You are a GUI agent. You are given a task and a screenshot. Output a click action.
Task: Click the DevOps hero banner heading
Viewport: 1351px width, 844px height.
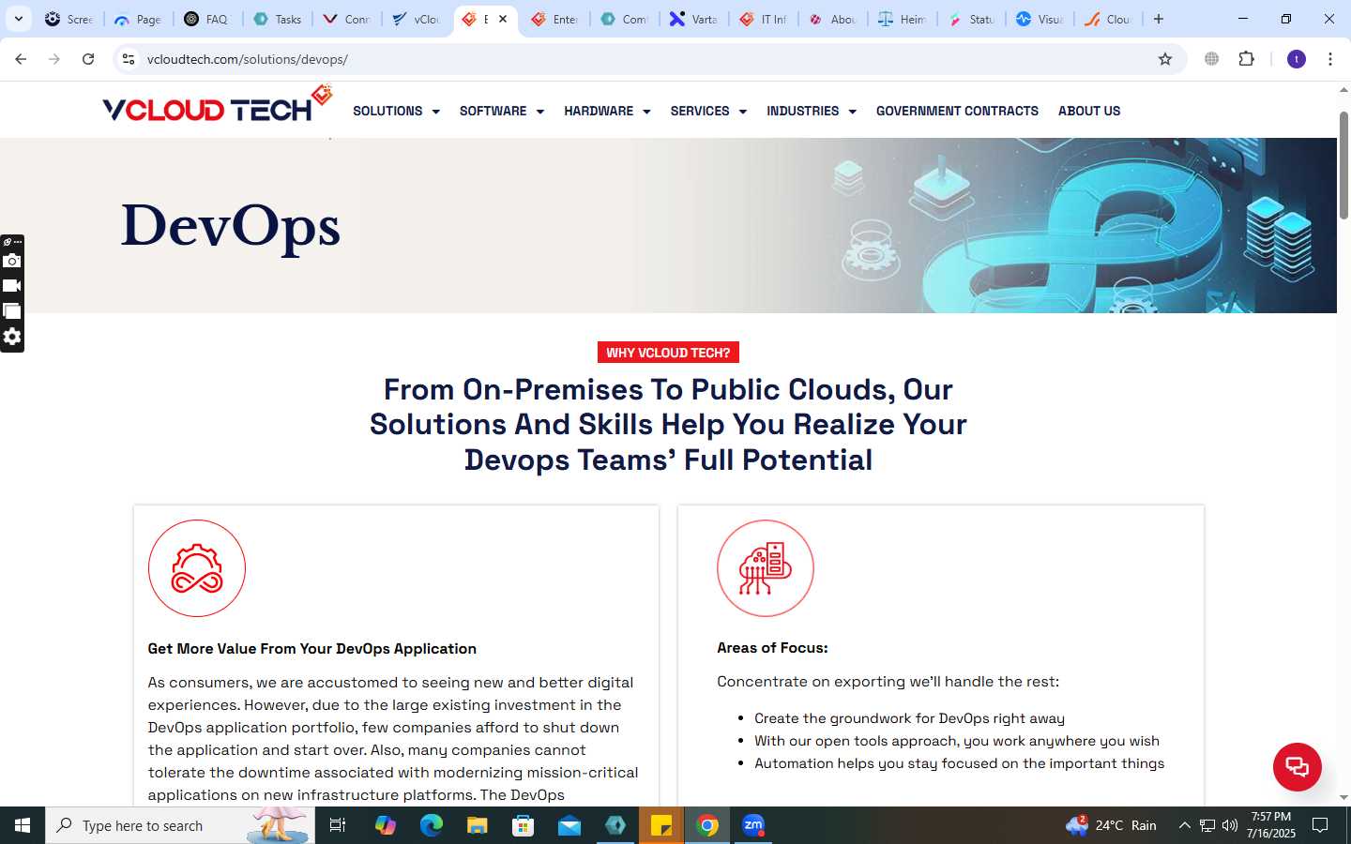coord(231,226)
